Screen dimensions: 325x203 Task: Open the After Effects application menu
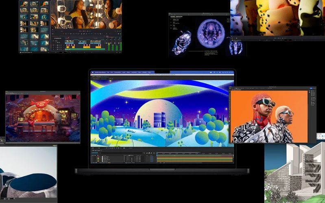pos(100,72)
